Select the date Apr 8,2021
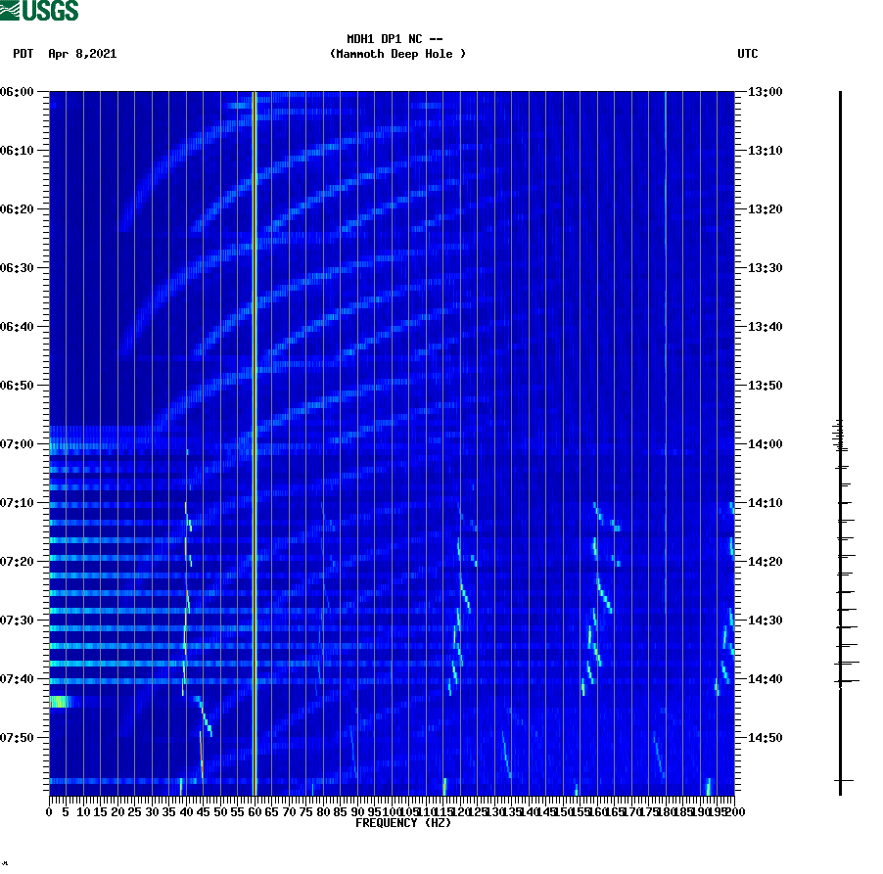 [x=81, y=55]
